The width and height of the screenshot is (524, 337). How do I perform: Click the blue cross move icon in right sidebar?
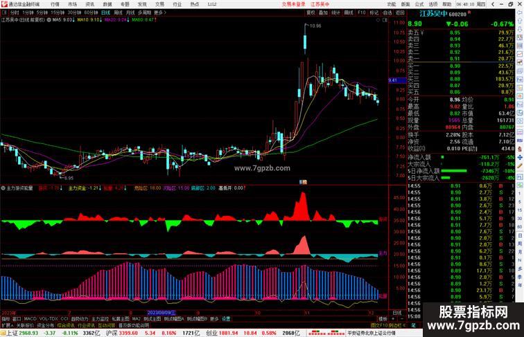pyautogui.click(x=520, y=157)
